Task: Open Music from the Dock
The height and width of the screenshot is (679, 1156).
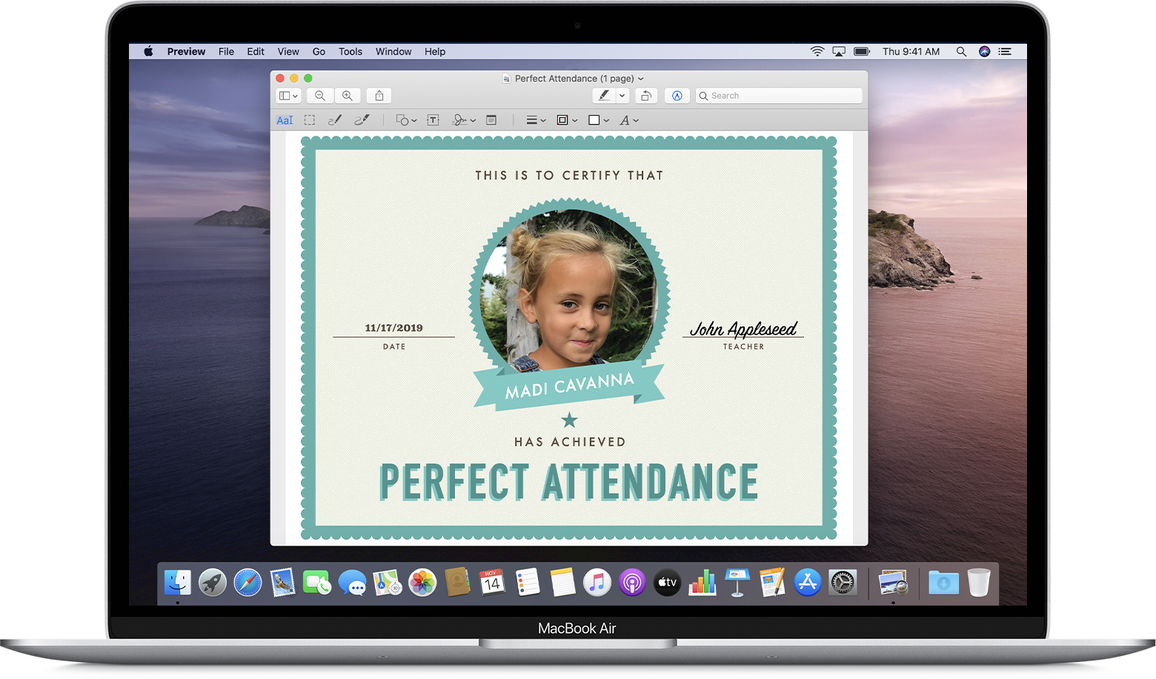Action: pos(597,583)
